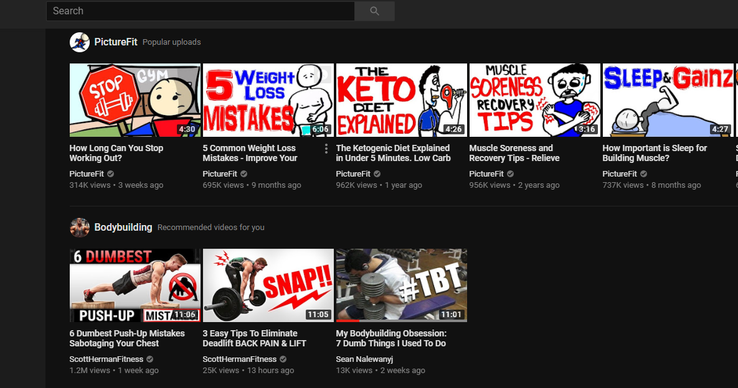This screenshot has height=388, width=738.
Task: Click the "962K views • 1 year ago" text
Action: point(379,185)
